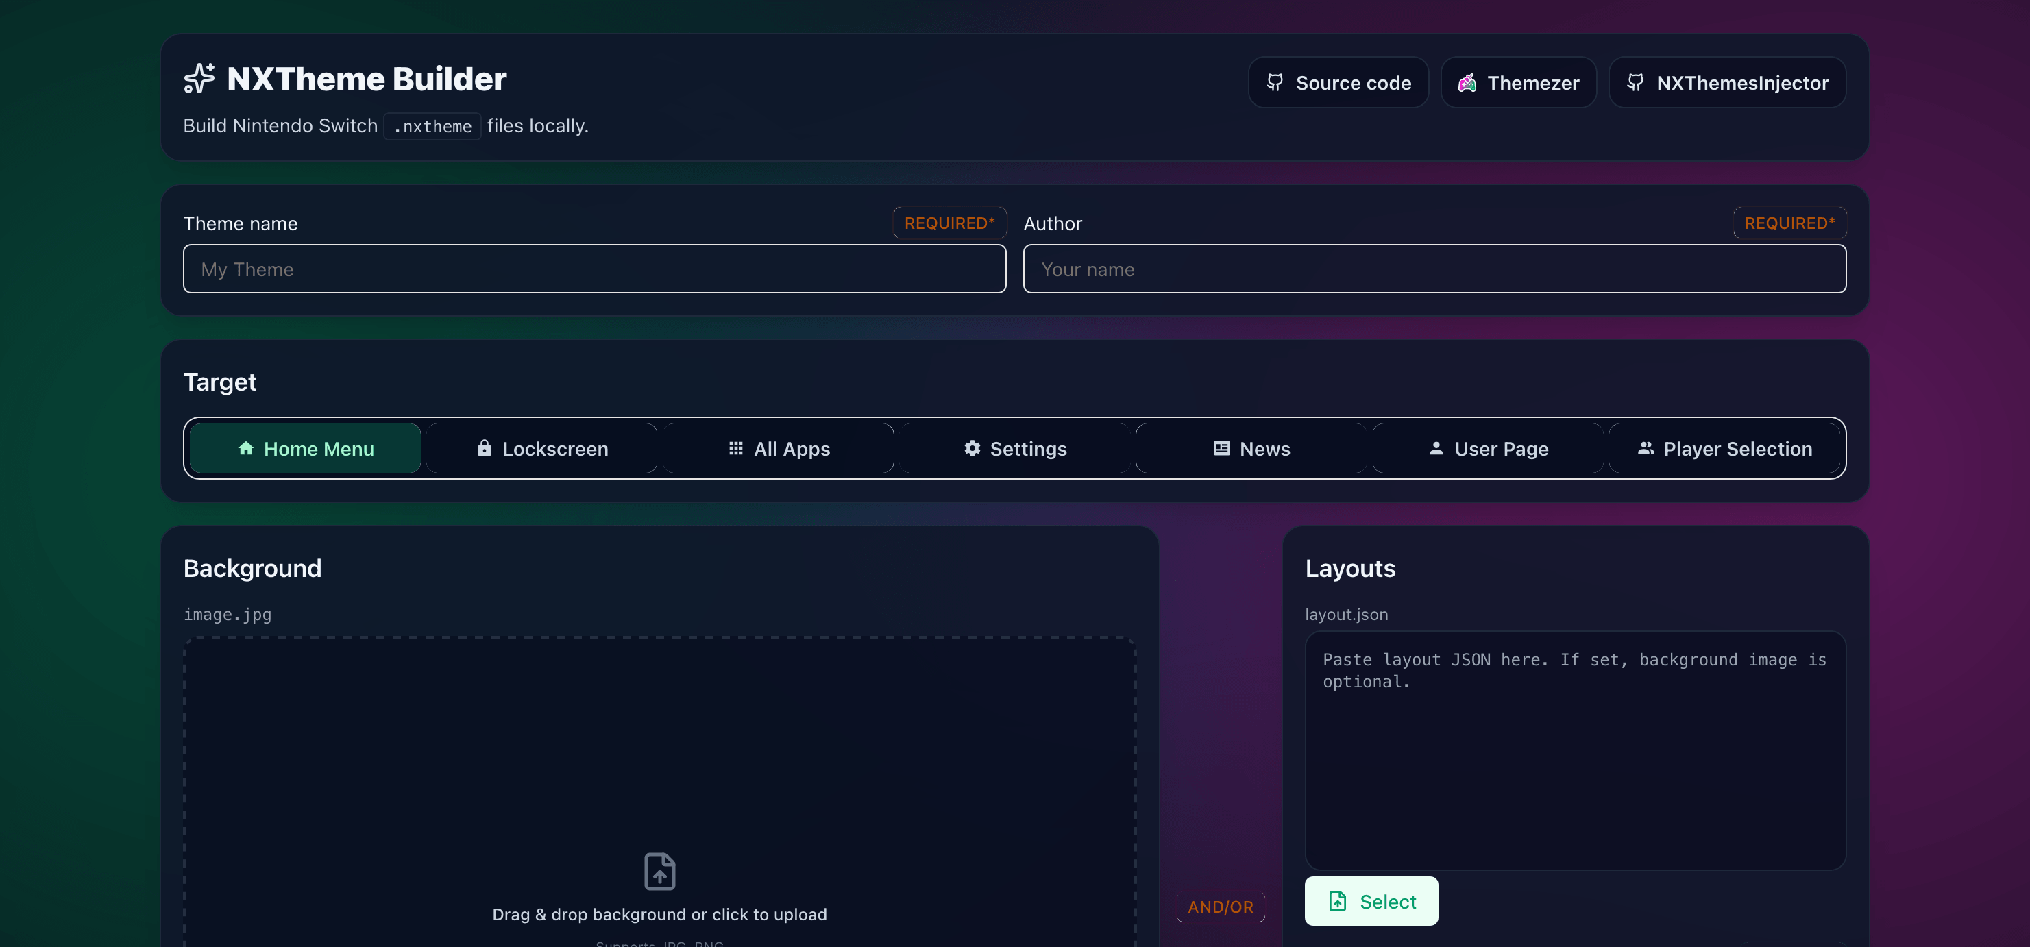This screenshot has width=2030, height=947.
Task: Click 'Drag & drop background or click to upload' text
Action: (659, 915)
